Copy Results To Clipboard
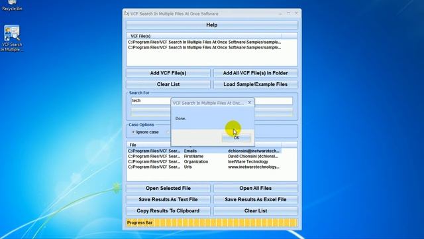The height and width of the screenshot is (239, 424). click(168, 210)
